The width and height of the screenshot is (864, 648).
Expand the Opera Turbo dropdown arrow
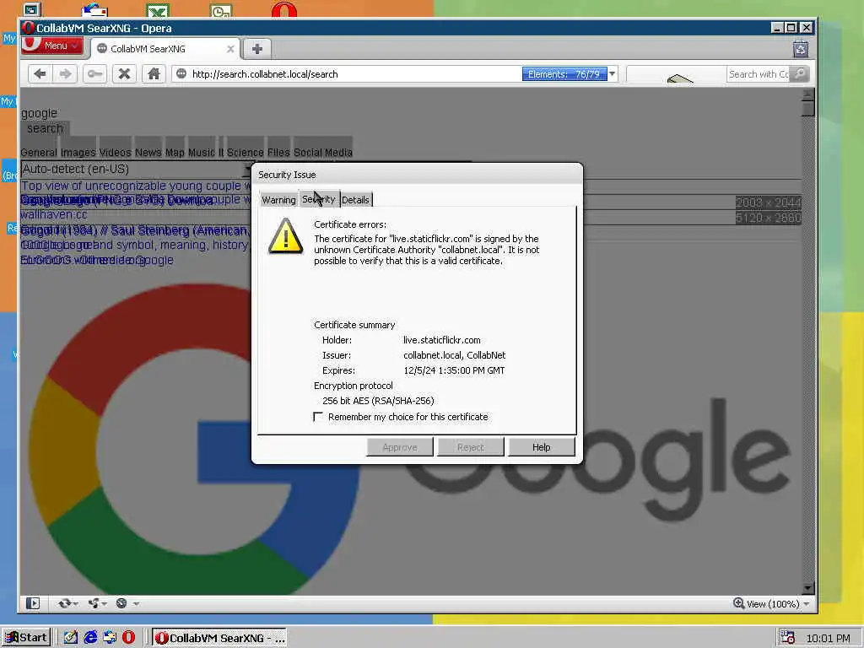click(x=136, y=604)
